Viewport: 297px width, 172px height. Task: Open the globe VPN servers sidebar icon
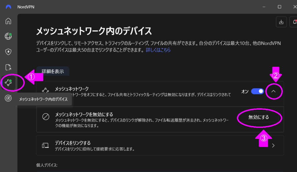coord(8,36)
